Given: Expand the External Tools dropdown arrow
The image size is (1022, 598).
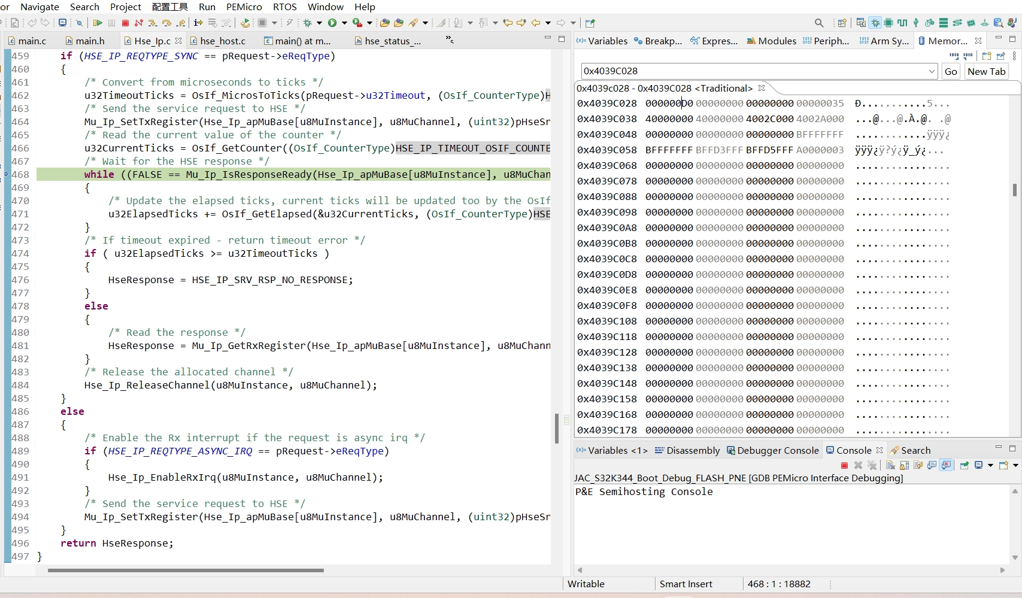Looking at the screenshot, I should coord(369,23).
